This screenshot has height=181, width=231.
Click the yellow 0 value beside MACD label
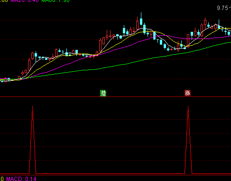pyautogui.click(x=2, y=179)
